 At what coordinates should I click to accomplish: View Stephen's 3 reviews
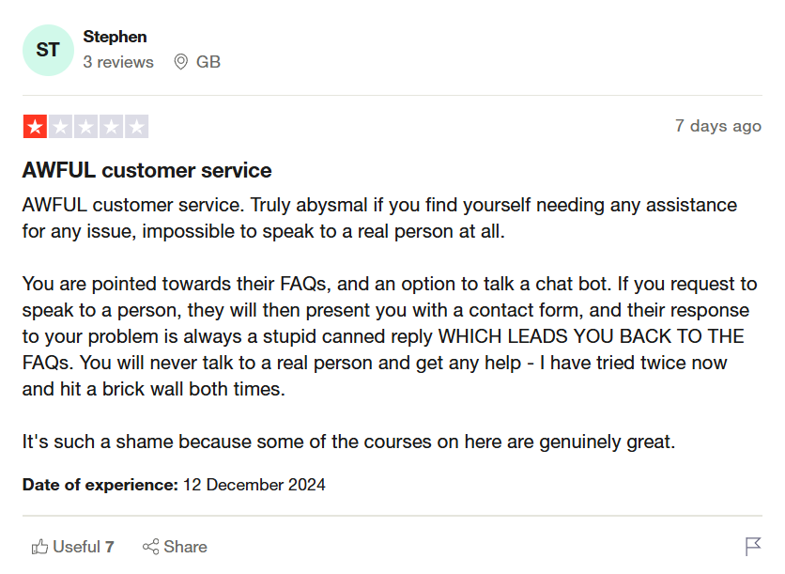pyautogui.click(x=118, y=62)
